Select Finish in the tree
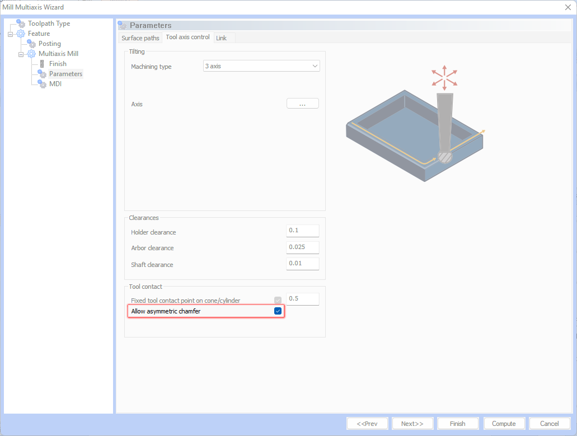 [58, 64]
